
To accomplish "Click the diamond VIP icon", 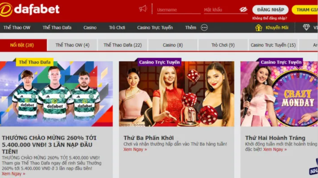I will pyautogui.click(x=306, y=27).
